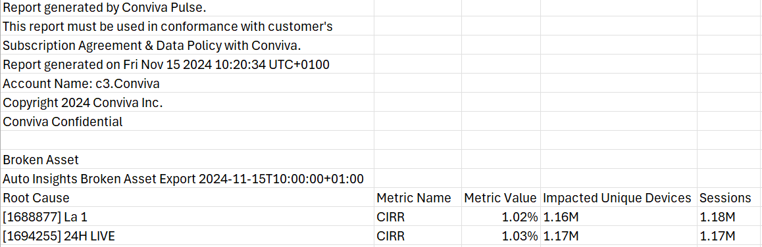Select the 'Report generated by Conviva Pulse' cell
This screenshot has width=762, height=247.
[187, 8]
